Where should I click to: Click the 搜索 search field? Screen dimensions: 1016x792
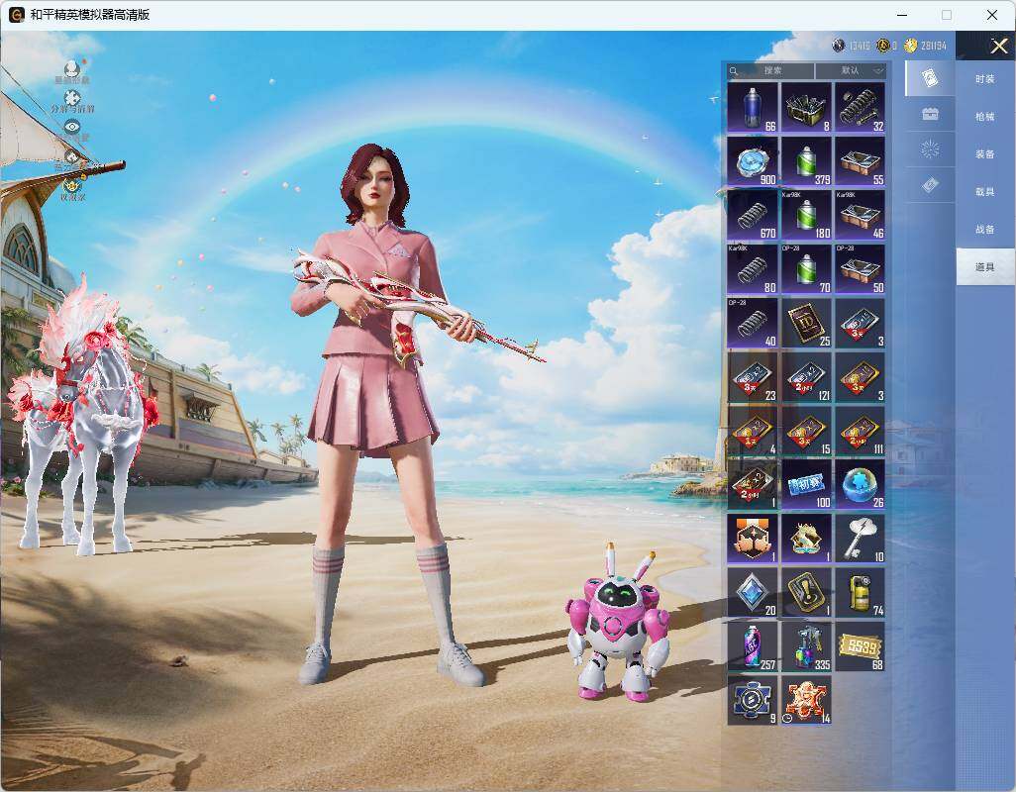pyautogui.click(x=770, y=70)
